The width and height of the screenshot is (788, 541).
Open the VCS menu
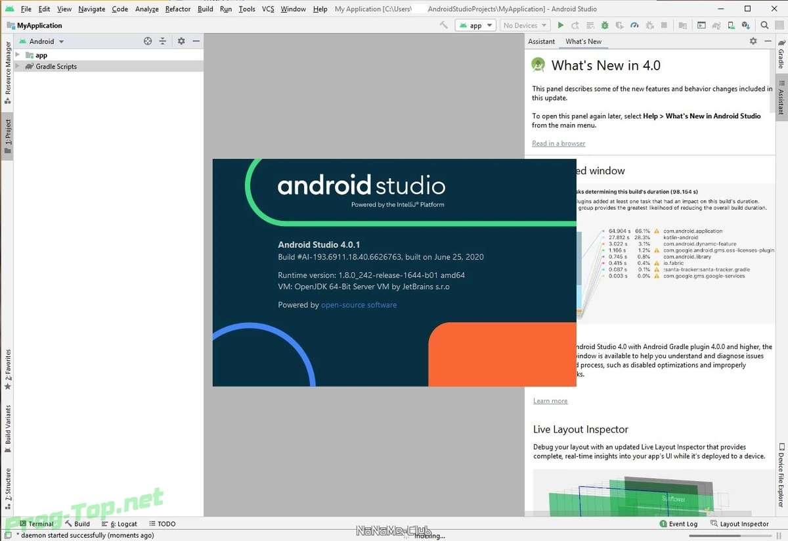[268, 9]
